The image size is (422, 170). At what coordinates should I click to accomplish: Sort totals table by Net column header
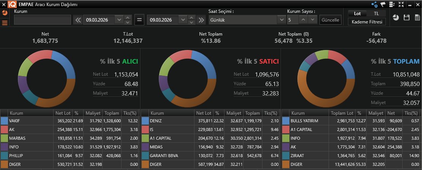coord(393,113)
